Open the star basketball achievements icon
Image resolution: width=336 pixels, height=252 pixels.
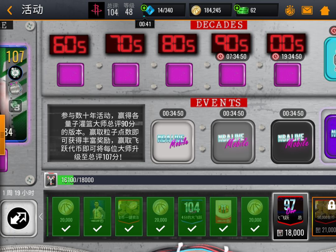290,10
